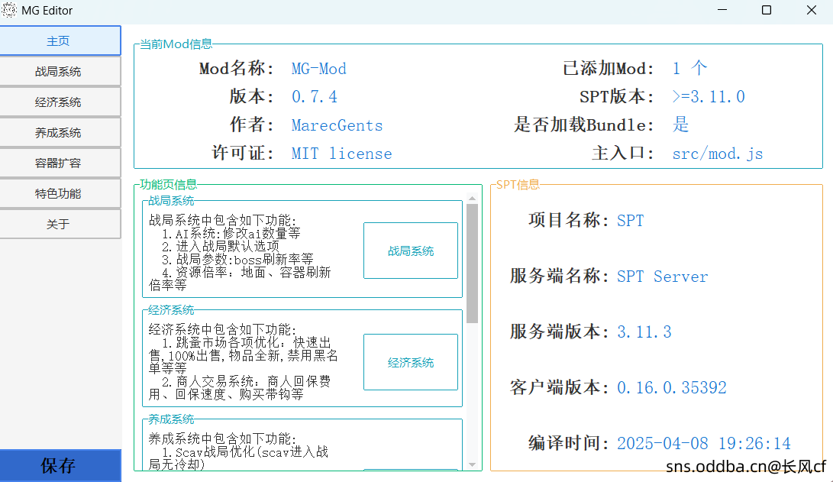
Task: Click the client version 0.16.0.35392
Action: point(671,388)
